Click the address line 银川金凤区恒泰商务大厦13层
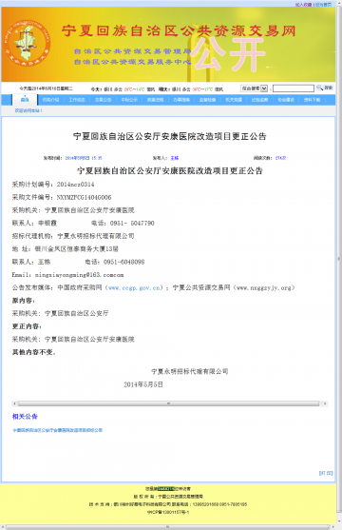The height and width of the screenshot is (530, 342). pyautogui.click(x=77, y=248)
